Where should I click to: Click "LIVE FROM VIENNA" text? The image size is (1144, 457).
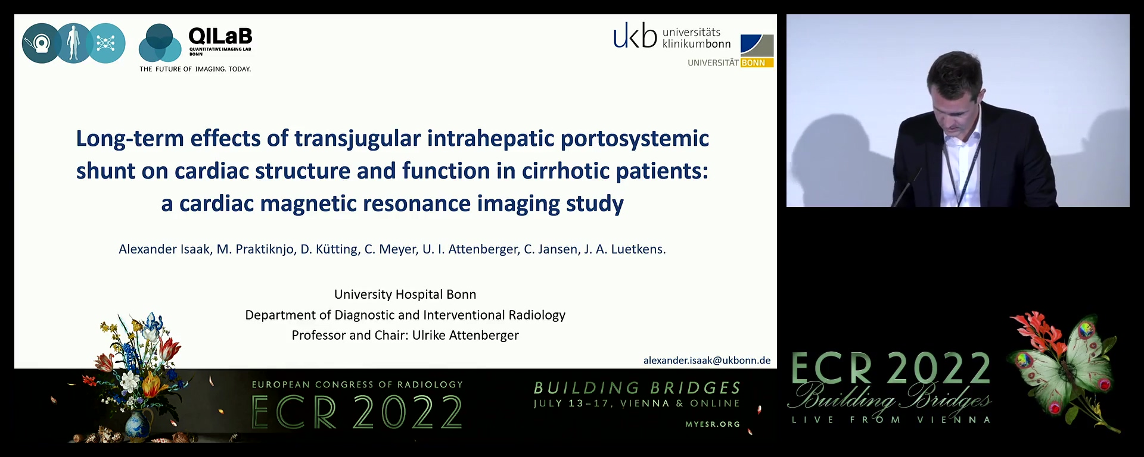click(x=891, y=420)
